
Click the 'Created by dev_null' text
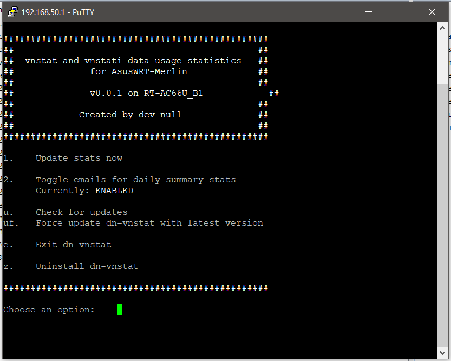(x=130, y=115)
